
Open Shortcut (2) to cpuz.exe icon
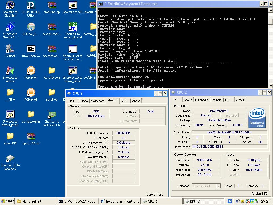tap(10, 158)
